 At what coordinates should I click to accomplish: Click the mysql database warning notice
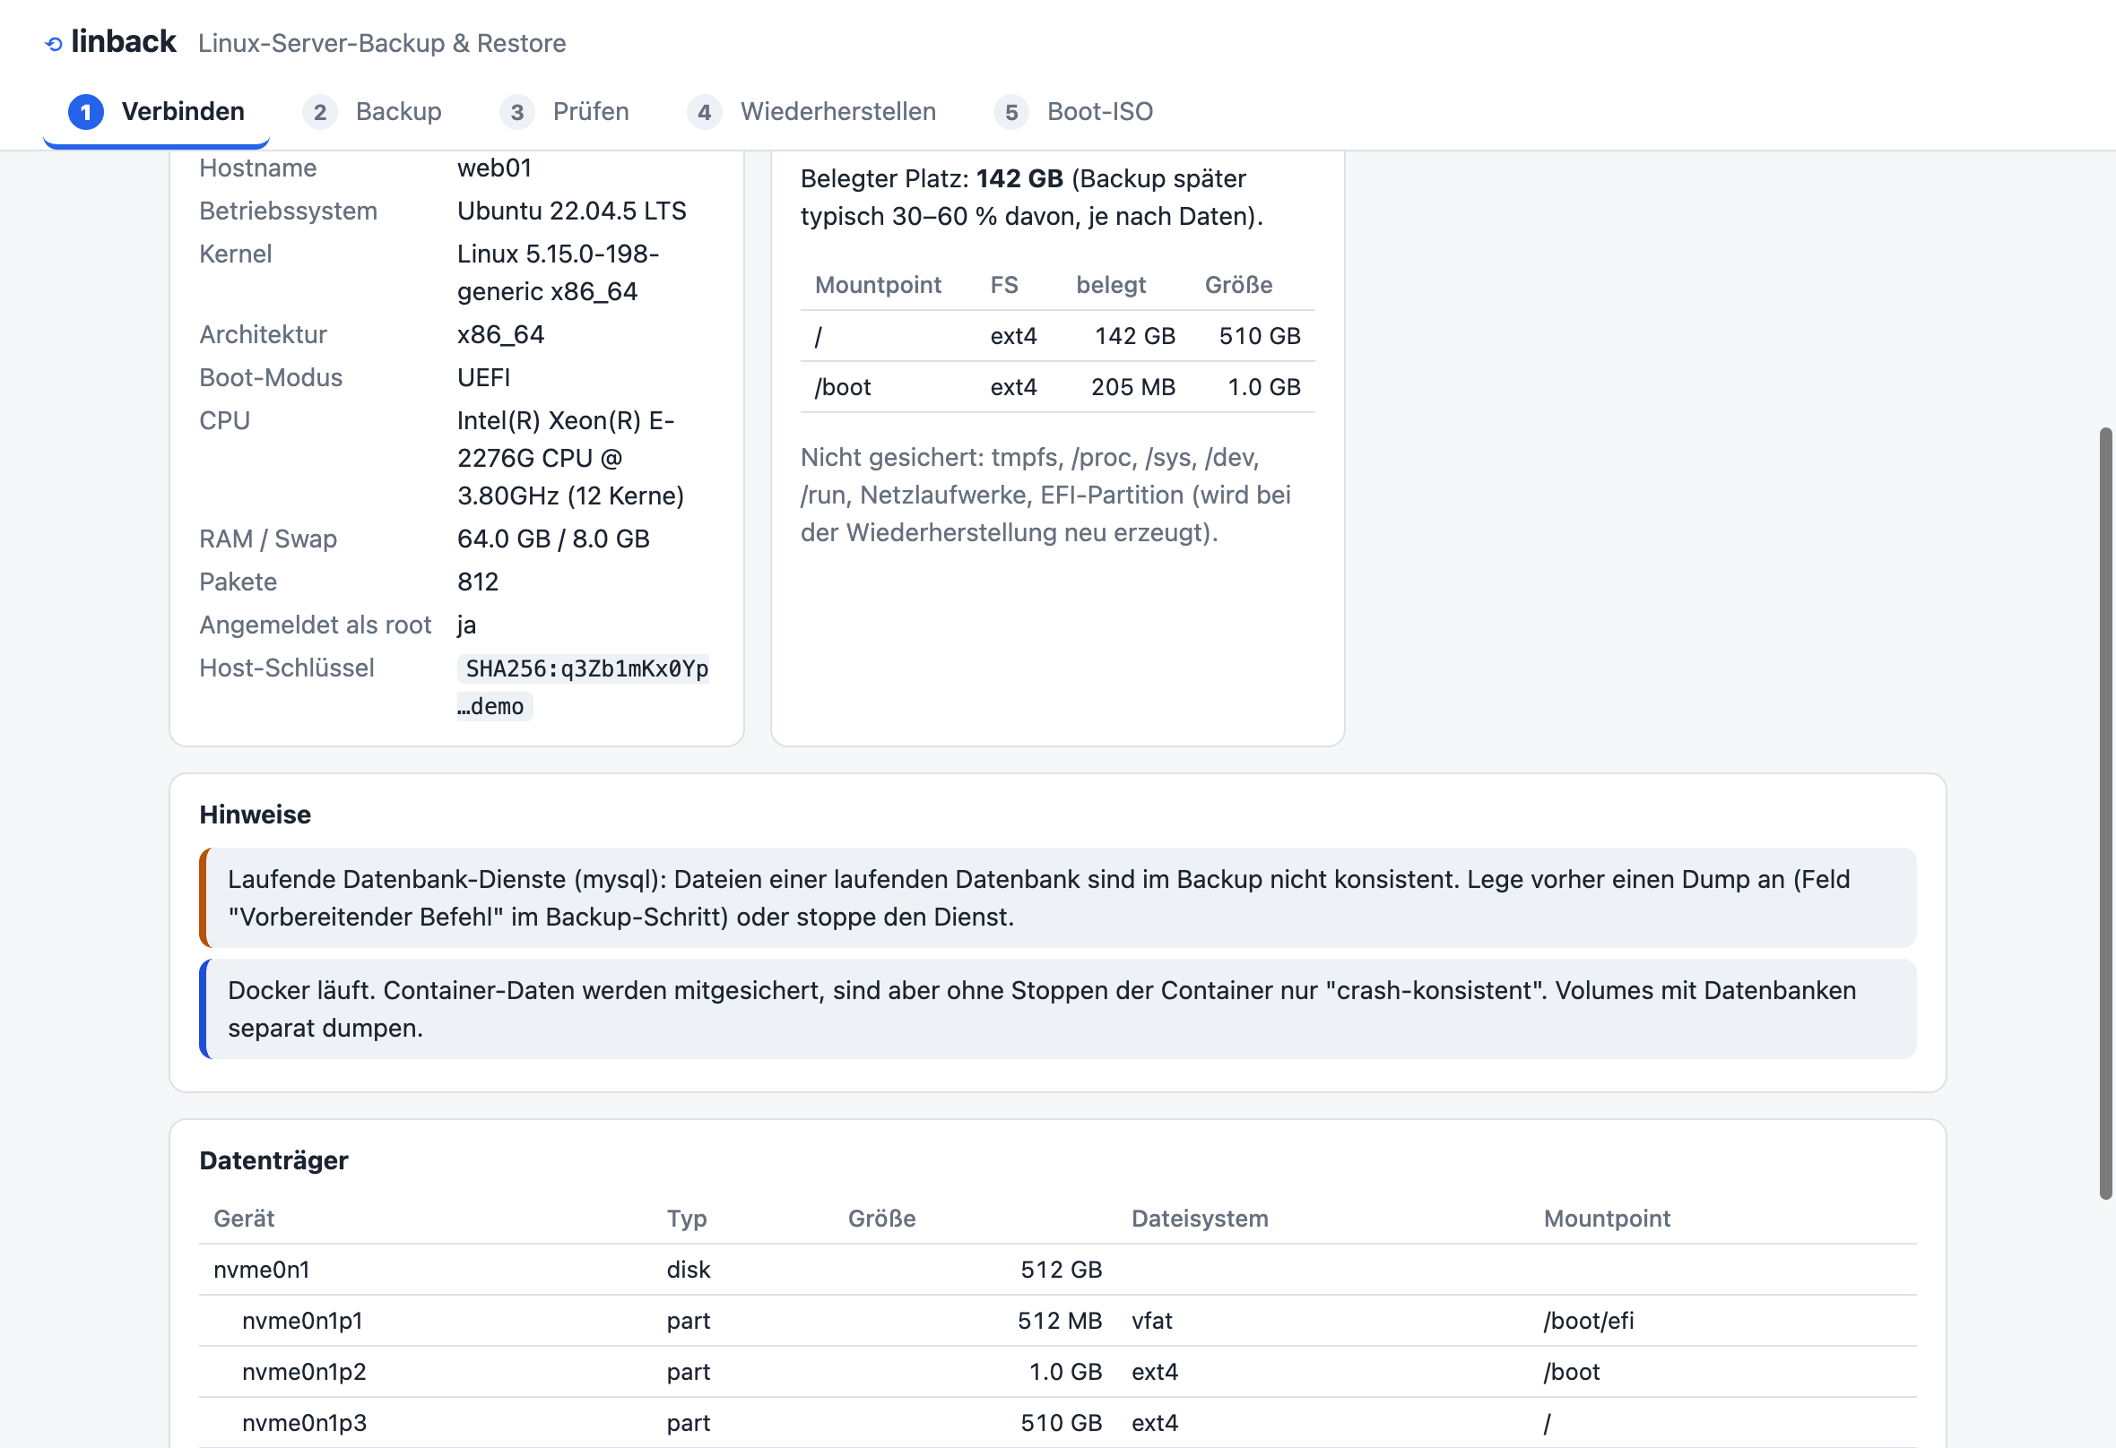click(x=1057, y=899)
